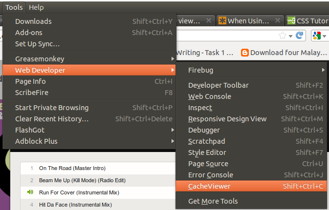Open Page Info from the menu
This screenshot has height=210, width=329.
(89, 81)
